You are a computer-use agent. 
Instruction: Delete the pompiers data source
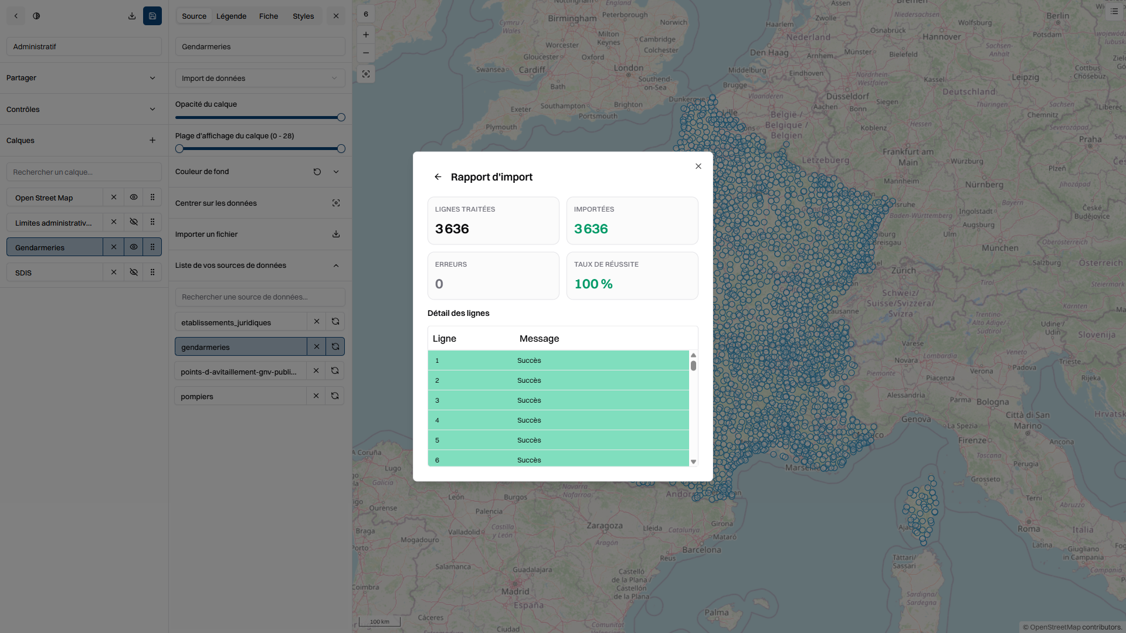pos(316,396)
